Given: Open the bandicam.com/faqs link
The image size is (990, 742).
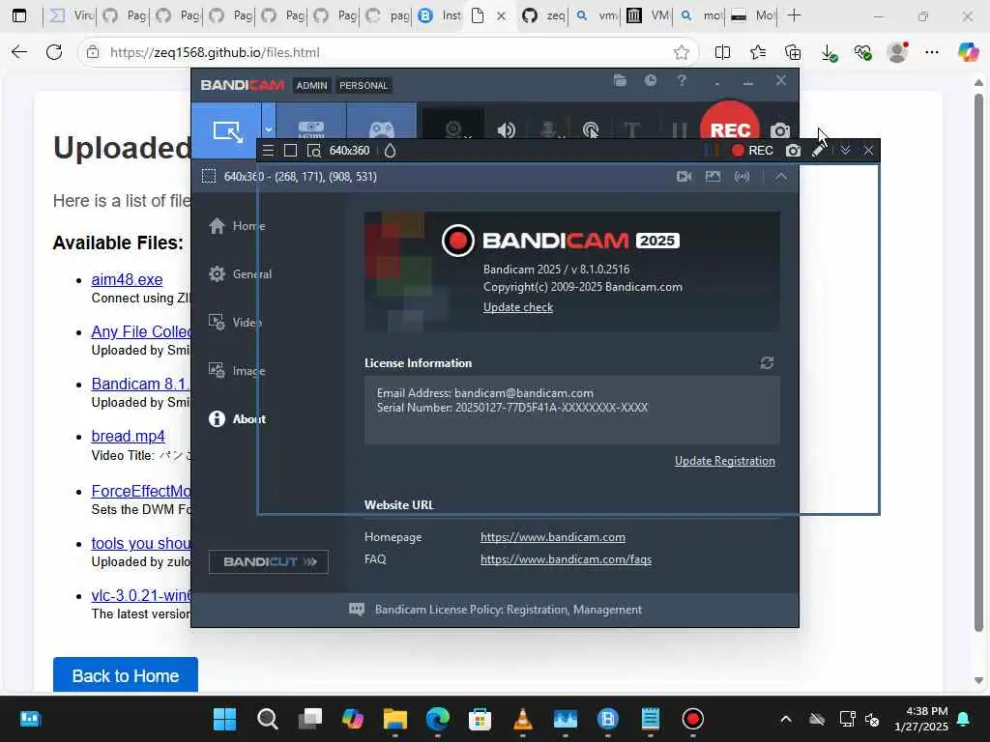Looking at the screenshot, I should pos(566,559).
